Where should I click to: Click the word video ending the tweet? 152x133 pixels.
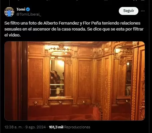(x=14, y=35)
